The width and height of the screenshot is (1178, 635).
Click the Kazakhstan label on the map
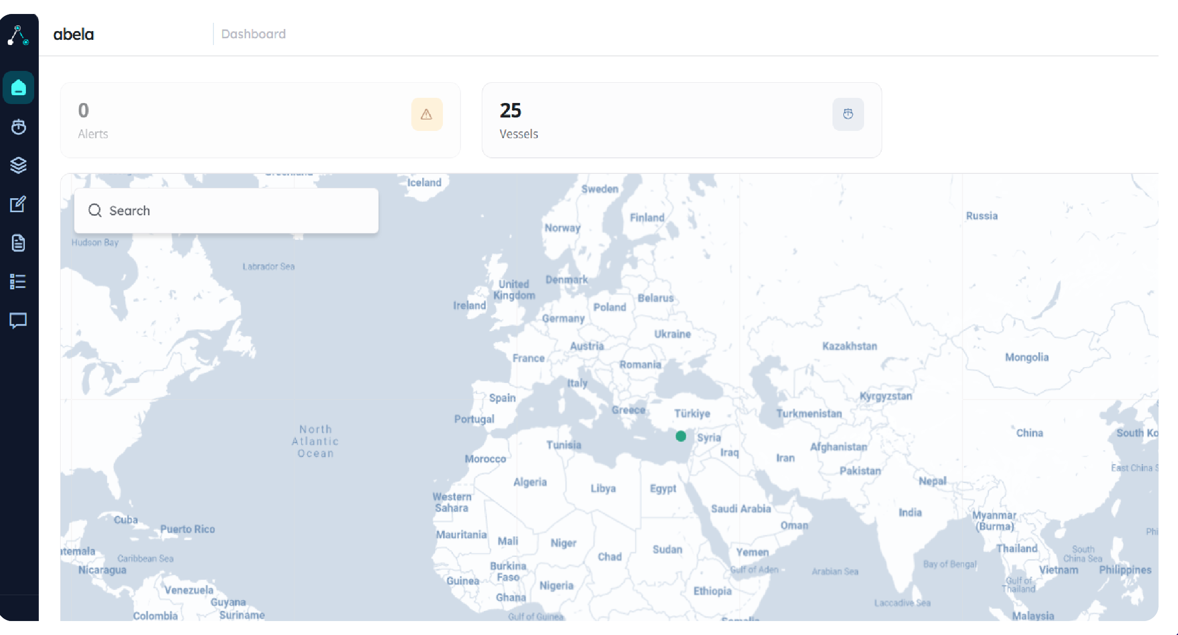pyautogui.click(x=850, y=346)
